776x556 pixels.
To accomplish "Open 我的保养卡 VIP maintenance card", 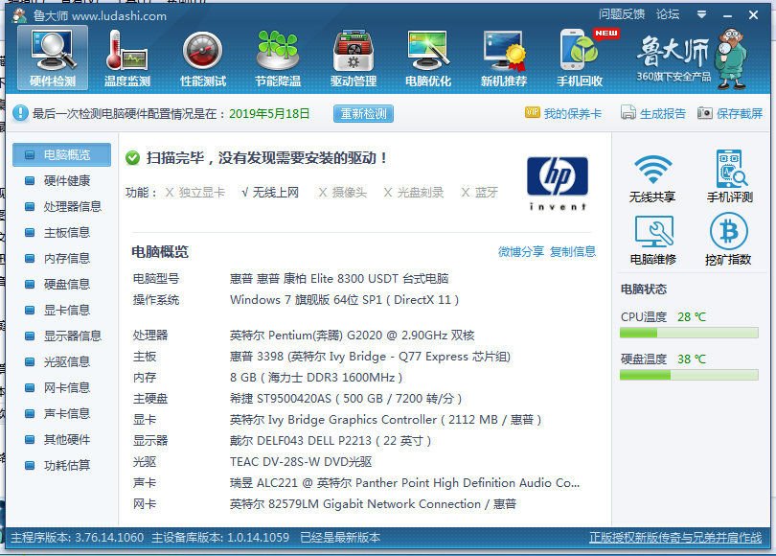I will tap(563, 113).
